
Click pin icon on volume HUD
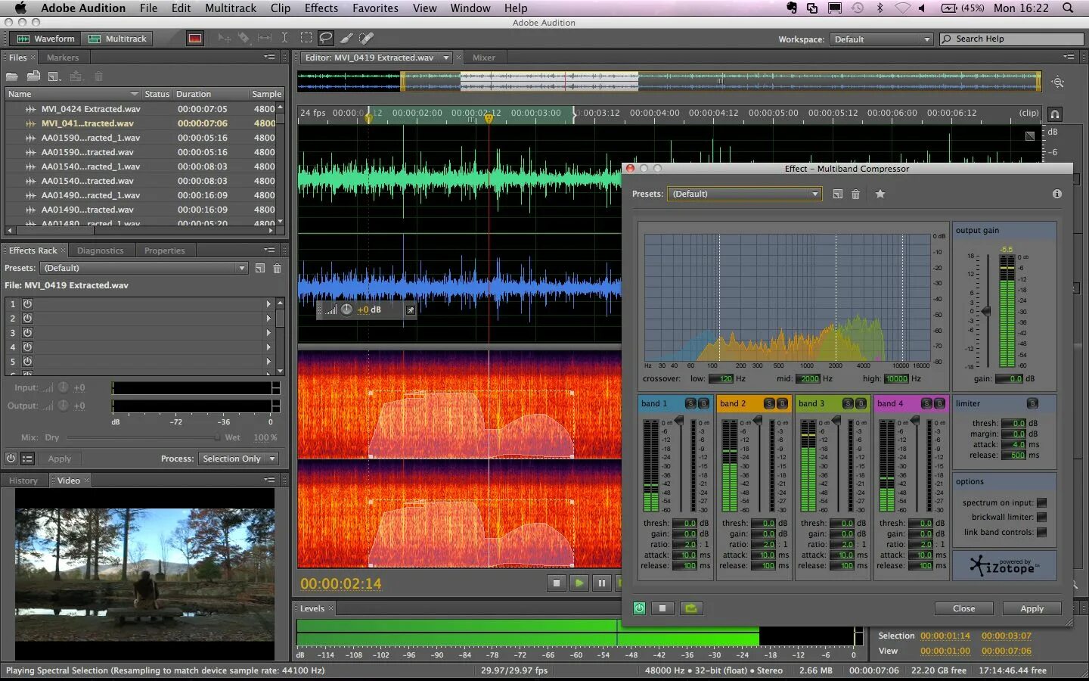(411, 309)
